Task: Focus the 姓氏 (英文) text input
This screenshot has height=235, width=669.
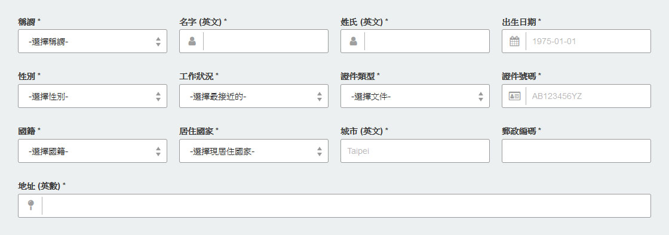Action: pyautogui.click(x=427, y=41)
